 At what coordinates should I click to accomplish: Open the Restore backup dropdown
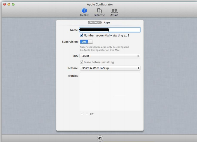click(x=110, y=68)
